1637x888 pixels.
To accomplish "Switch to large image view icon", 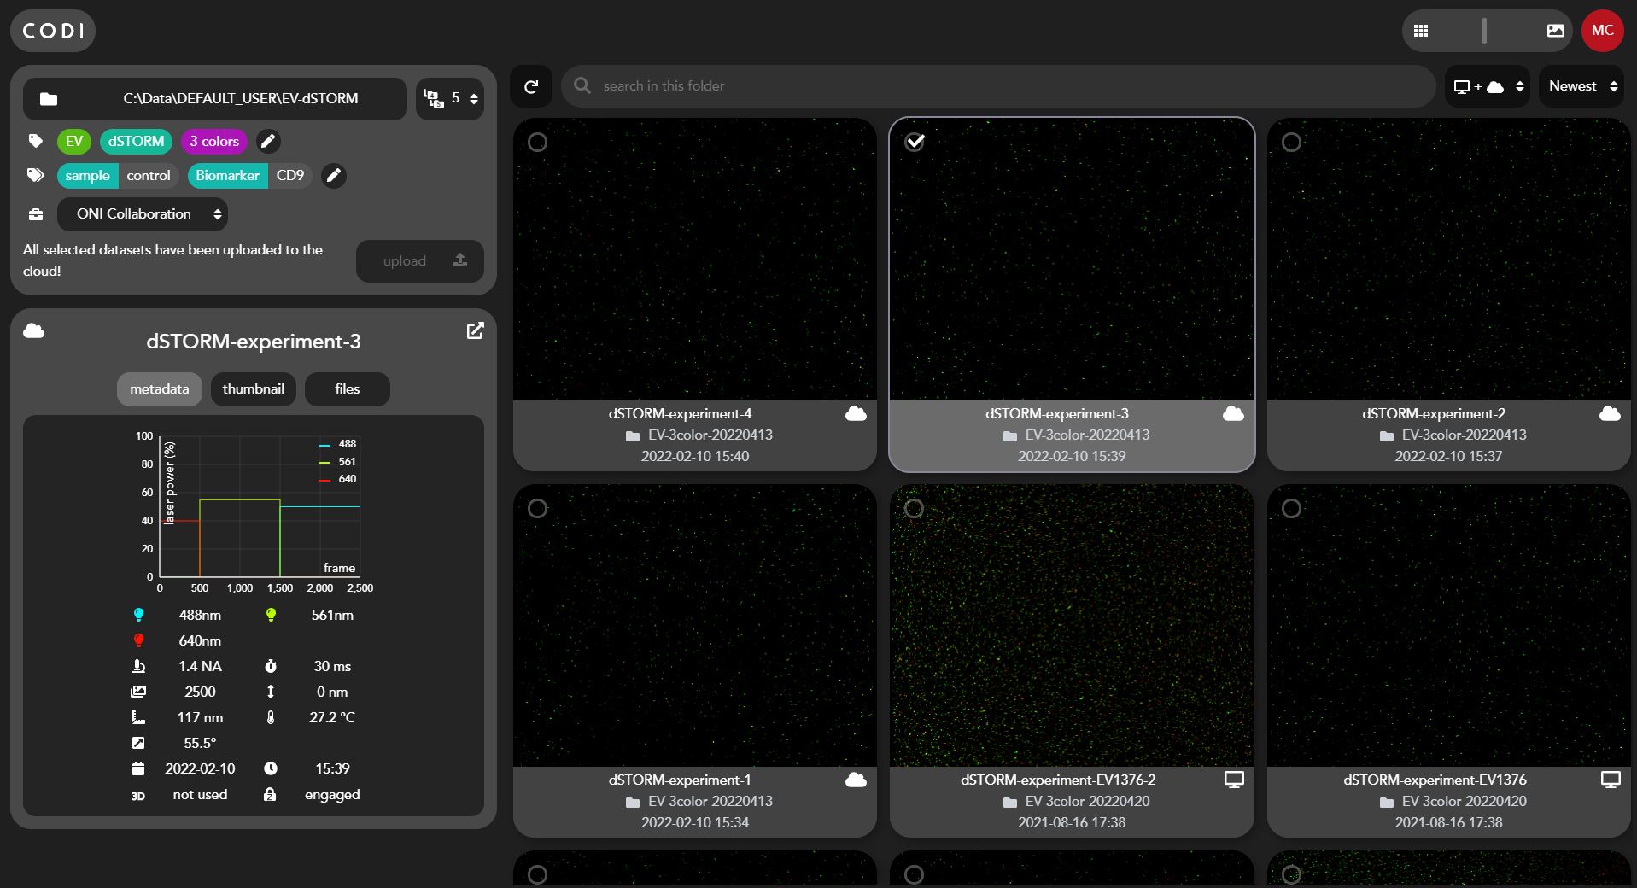I will (1555, 31).
